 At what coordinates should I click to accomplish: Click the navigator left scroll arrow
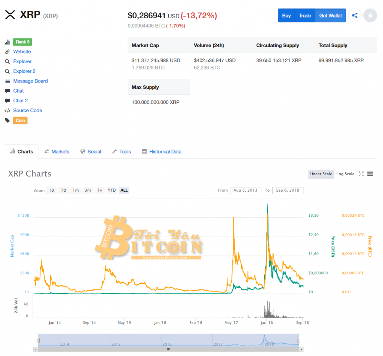pyautogui.click(x=36, y=349)
